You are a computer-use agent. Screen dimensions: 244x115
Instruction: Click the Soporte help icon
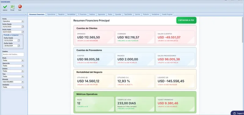235,113
